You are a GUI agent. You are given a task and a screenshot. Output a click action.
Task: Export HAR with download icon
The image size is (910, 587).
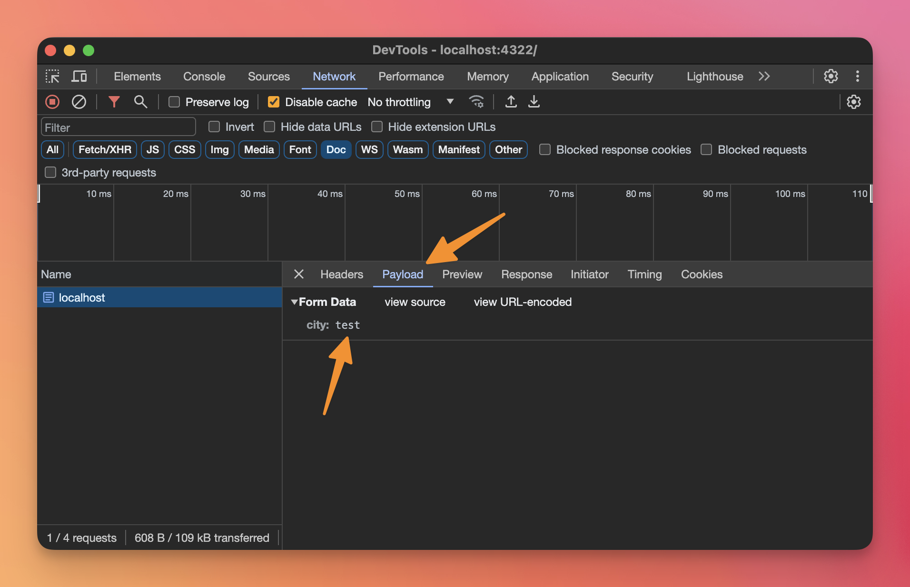(x=534, y=102)
